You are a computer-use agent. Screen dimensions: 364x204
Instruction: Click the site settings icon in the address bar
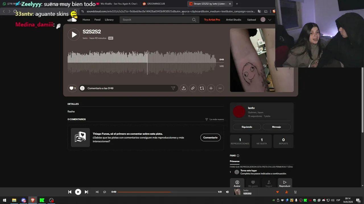coord(82,11)
